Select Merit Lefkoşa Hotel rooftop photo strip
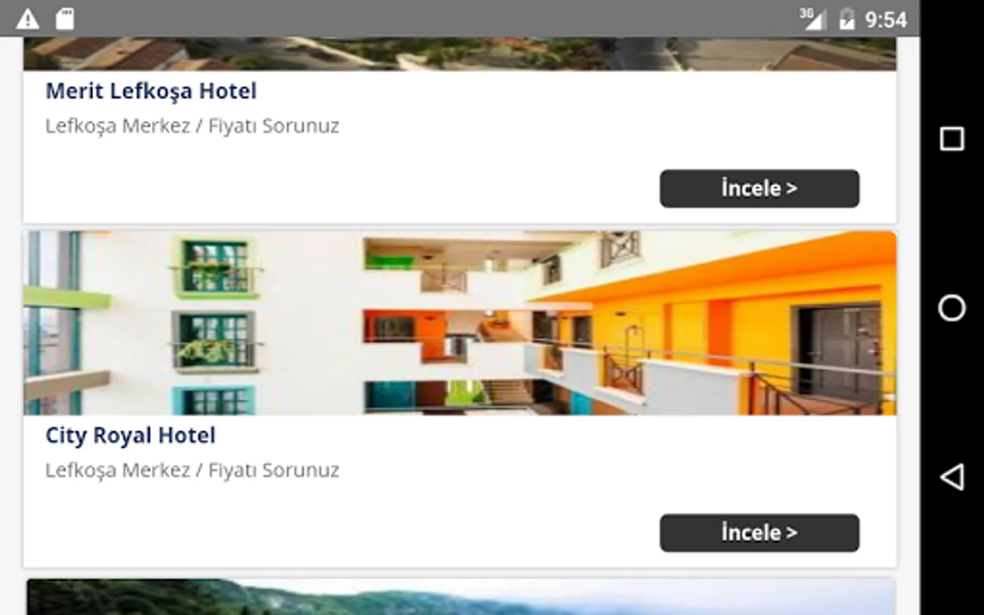Image resolution: width=984 pixels, height=615 pixels. (460, 53)
